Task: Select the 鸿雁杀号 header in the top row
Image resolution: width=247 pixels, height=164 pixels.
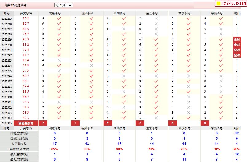Action: point(55,14)
